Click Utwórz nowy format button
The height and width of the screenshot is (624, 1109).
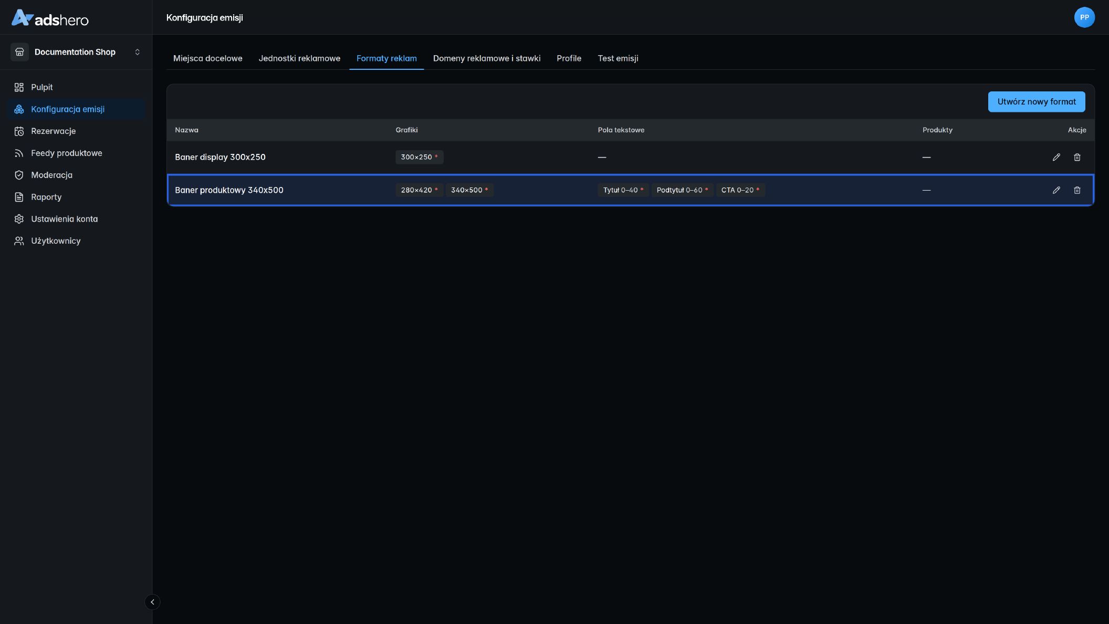coord(1037,102)
